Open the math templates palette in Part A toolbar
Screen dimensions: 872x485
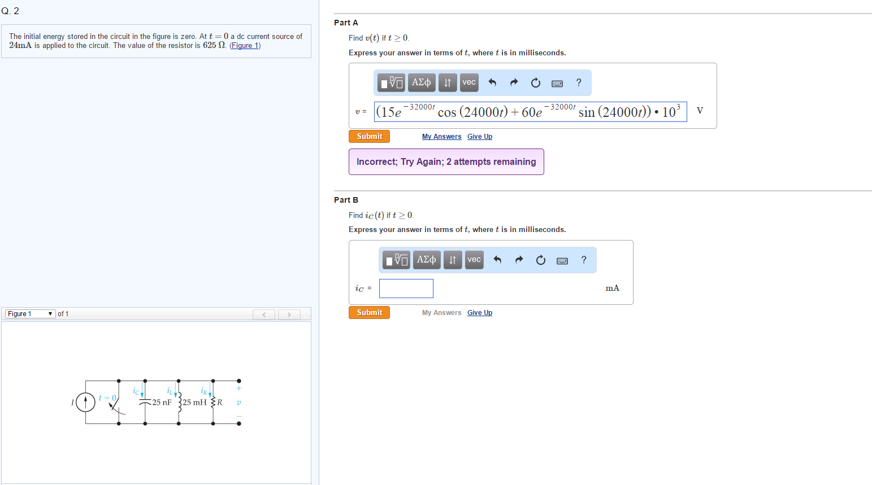(x=391, y=82)
